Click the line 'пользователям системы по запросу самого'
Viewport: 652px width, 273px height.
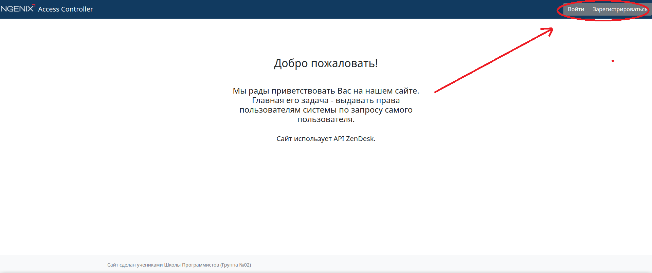point(326,110)
